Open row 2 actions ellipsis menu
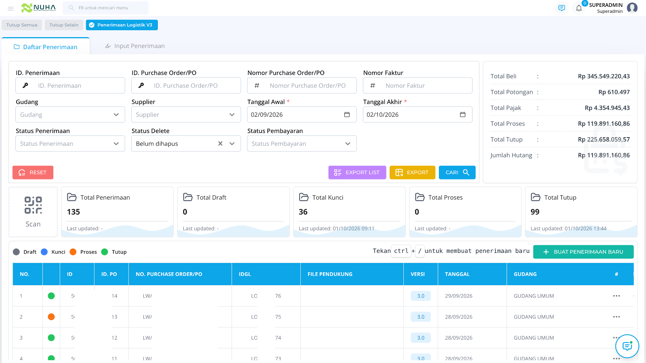The height and width of the screenshot is (363, 646). [617, 317]
